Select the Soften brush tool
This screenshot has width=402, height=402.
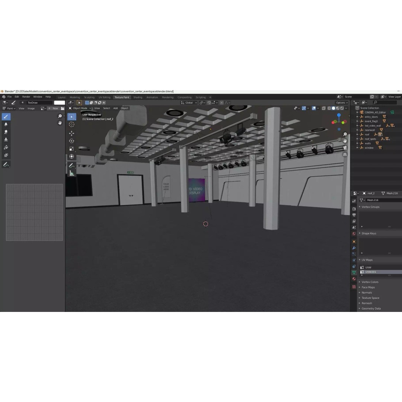coord(6,124)
